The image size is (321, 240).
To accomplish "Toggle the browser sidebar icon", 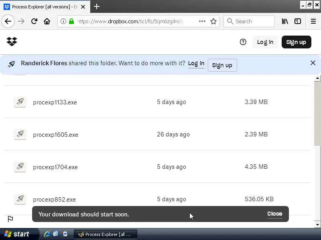I will click(x=298, y=21).
